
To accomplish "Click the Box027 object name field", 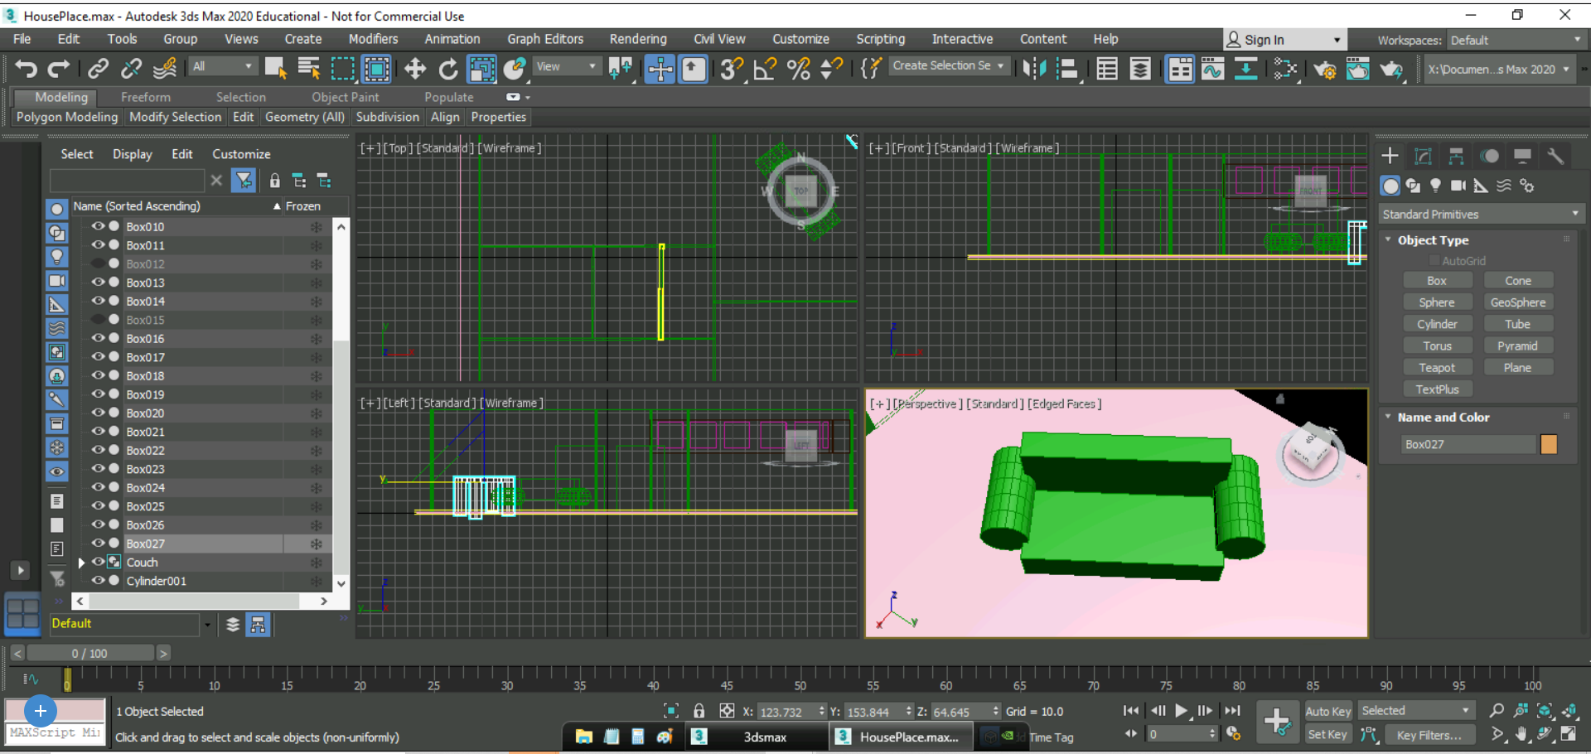I will click(1468, 444).
